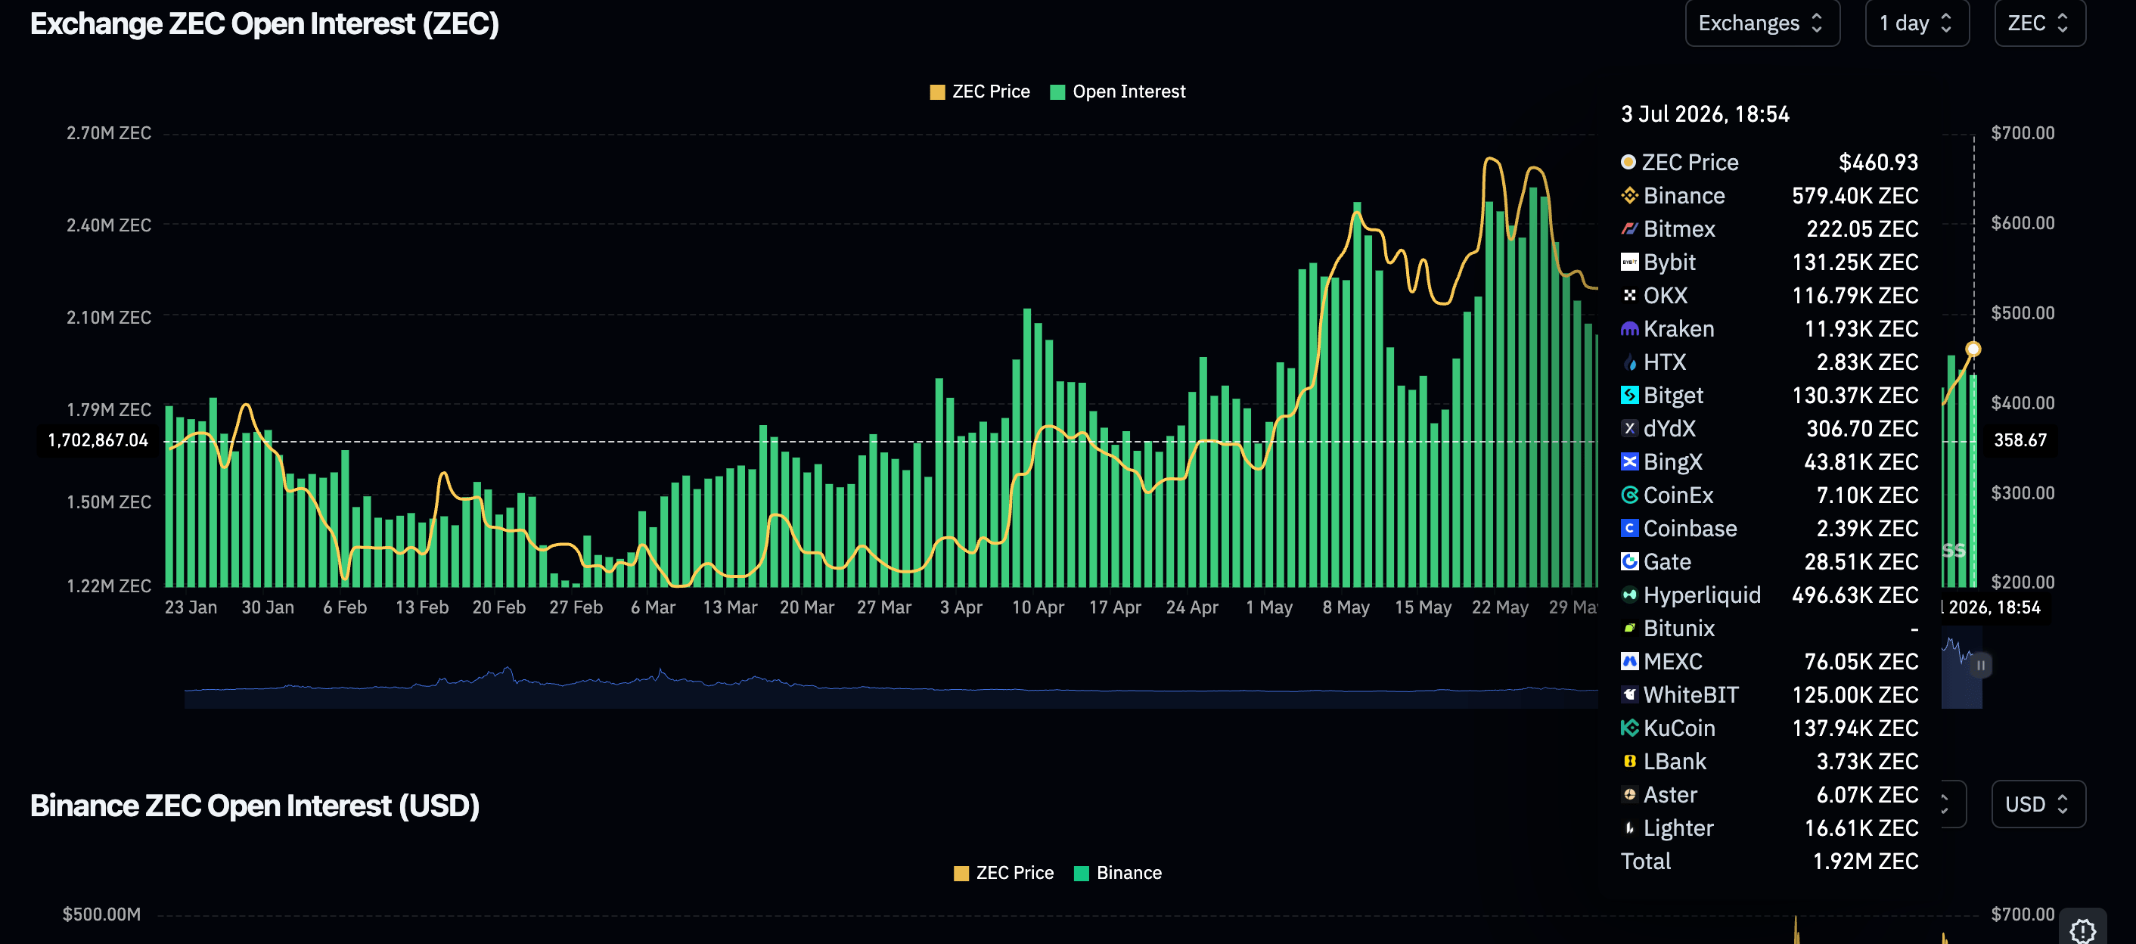This screenshot has width=2136, height=944.
Task: Click the Coinbase logo icon
Action: 1629,529
